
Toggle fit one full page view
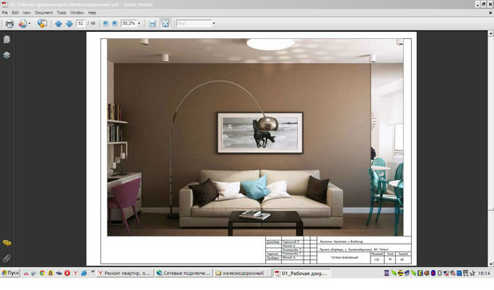[x=166, y=24]
